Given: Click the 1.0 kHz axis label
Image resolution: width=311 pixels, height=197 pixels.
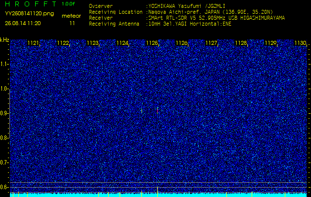Looking at the screenshot, I should (4, 89).
